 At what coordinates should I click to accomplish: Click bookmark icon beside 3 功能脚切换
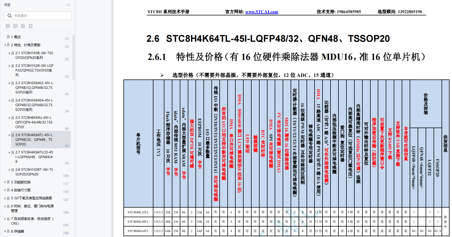click(8, 182)
